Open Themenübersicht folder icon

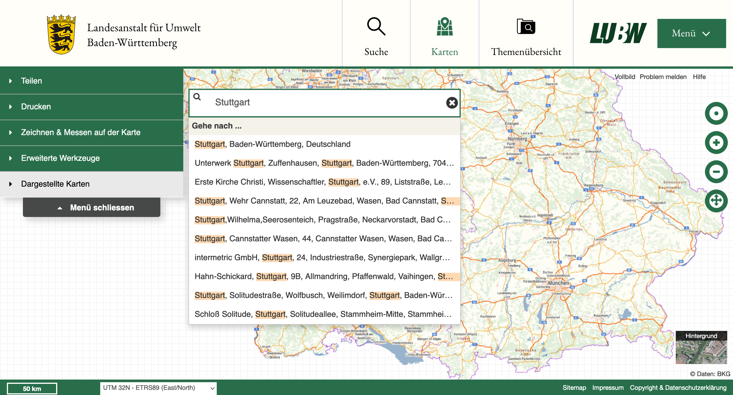click(526, 27)
